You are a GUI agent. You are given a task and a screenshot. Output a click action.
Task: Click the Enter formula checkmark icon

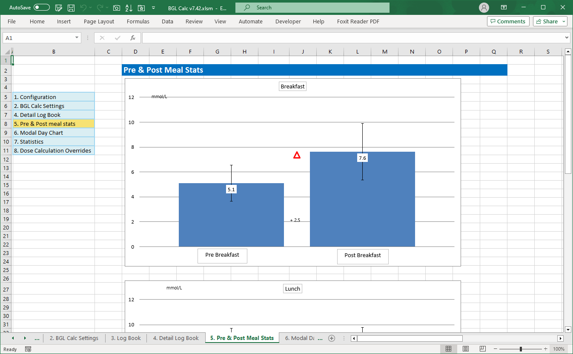point(117,38)
